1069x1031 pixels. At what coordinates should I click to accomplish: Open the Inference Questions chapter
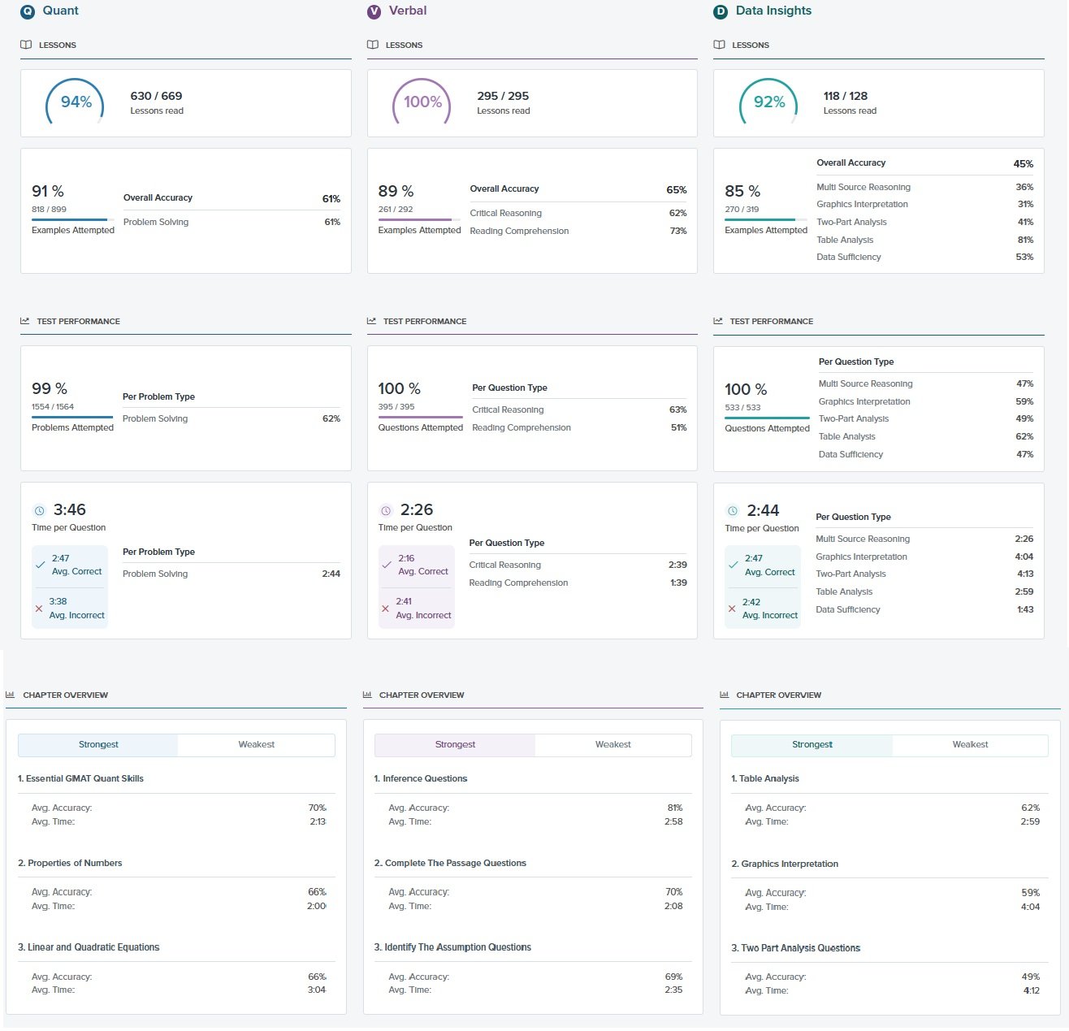click(x=421, y=778)
